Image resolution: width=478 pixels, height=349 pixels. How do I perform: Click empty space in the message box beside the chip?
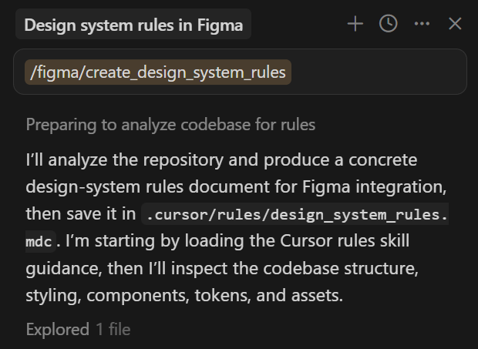coord(378,72)
